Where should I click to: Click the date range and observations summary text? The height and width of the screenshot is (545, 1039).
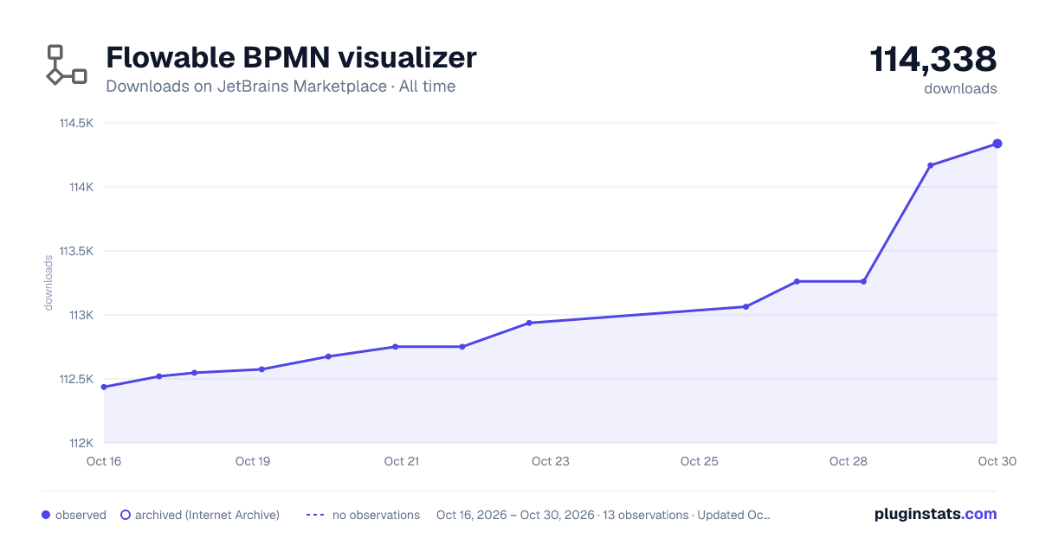pyautogui.click(x=603, y=515)
